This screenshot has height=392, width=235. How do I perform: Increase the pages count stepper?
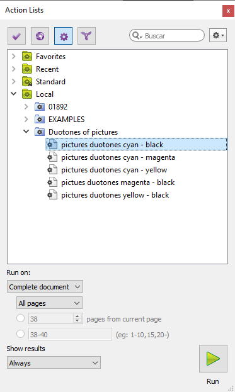[x=77, y=316]
